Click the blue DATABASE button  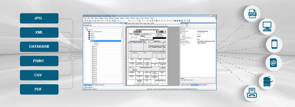click(39, 47)
